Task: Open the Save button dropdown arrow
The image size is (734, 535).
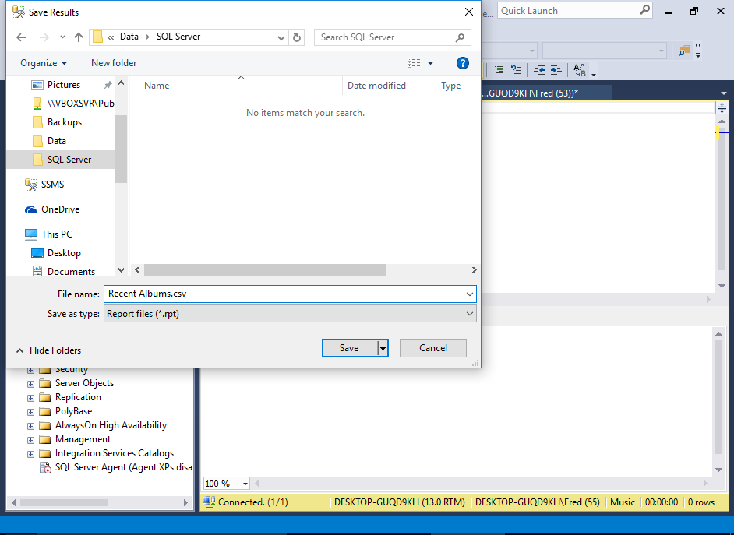Action: click(x=383, y=349)
